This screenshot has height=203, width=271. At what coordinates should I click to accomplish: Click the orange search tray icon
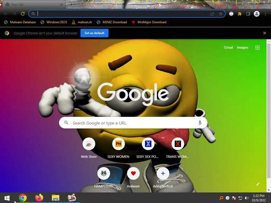point(221,198)
